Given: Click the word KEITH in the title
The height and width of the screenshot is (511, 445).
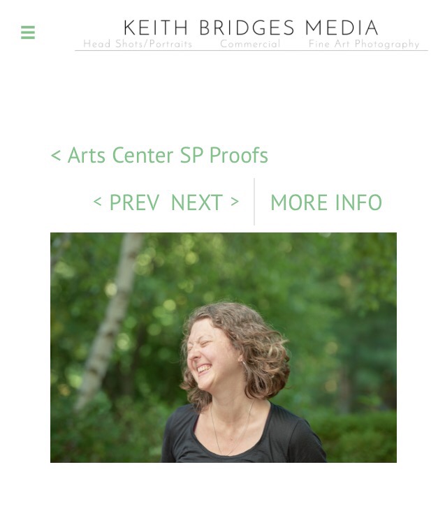Looking at the screenshot, I should point(156,28).
